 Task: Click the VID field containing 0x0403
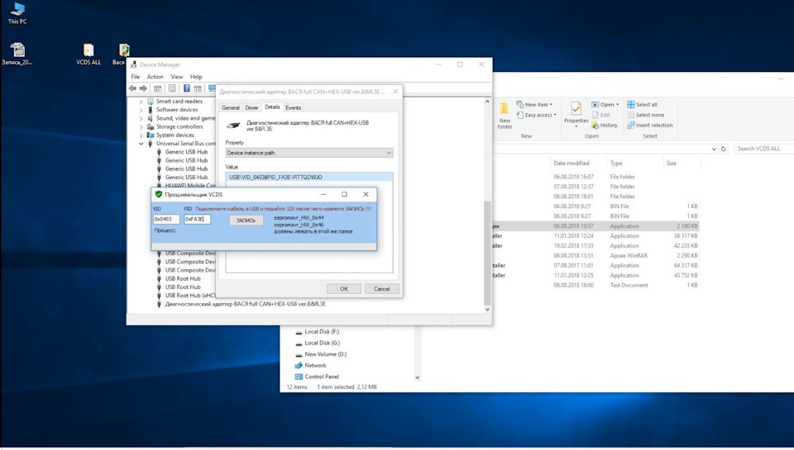tap(166, 220)
